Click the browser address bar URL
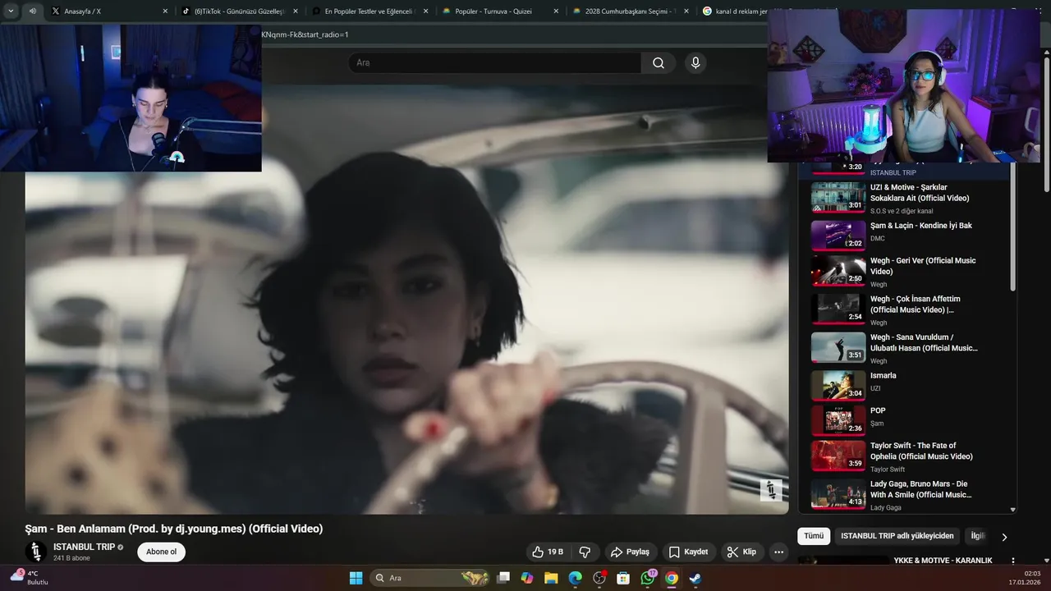This screenshot has height=591, width=1051. (x=305, y=34)
